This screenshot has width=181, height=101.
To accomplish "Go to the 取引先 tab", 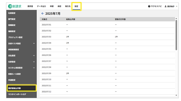I will click(68, 6).
